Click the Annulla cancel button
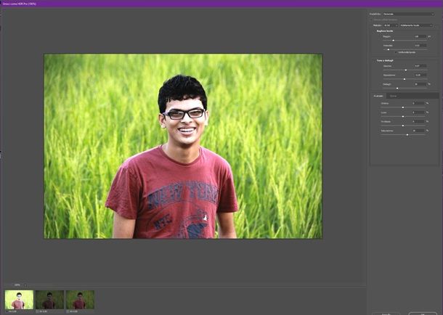This screenshot has height=315, width=443. (x=386, y=313)
